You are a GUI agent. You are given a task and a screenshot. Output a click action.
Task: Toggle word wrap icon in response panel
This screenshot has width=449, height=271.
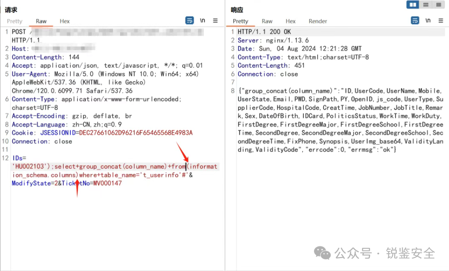[x=415, y=20]
